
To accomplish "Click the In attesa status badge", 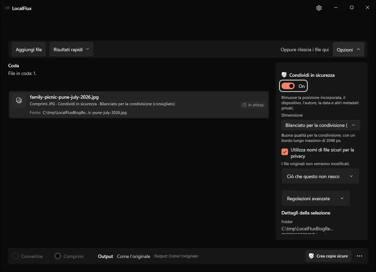I will (x=253, y=105).
